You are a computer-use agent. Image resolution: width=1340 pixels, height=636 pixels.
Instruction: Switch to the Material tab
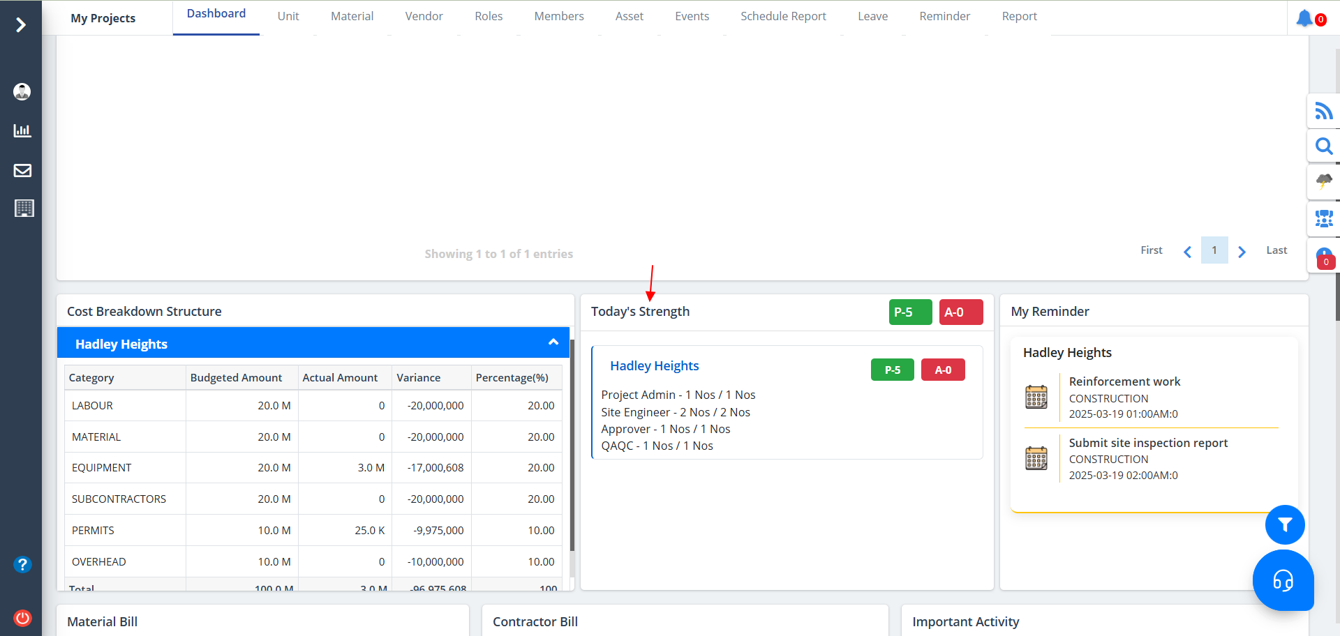pyautogui.click(x=352, y=17)
